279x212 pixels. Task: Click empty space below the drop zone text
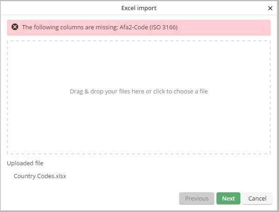click(139, 124)
